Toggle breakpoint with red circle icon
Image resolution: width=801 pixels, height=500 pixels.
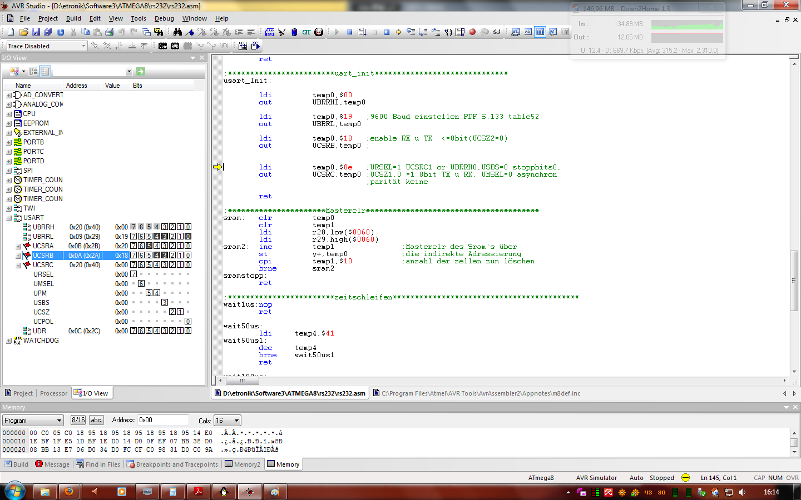pos(472,32)
